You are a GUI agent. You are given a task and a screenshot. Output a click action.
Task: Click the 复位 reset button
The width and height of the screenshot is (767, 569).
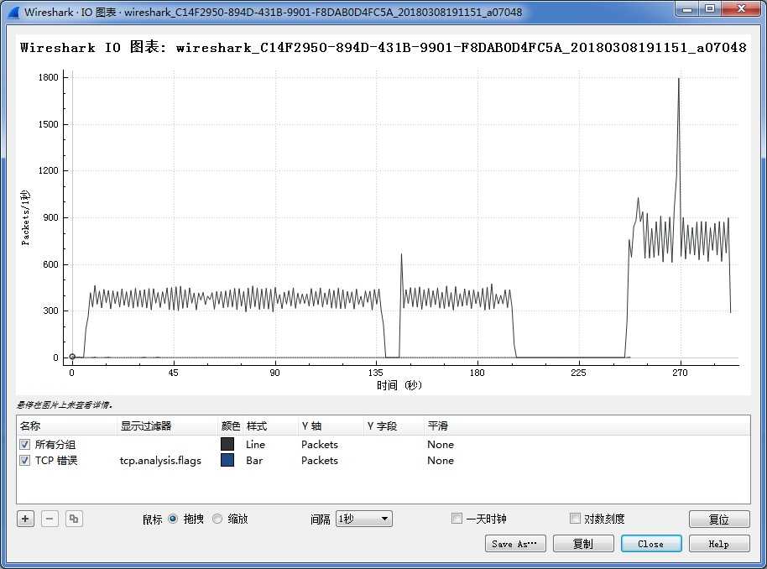point(719,519)
